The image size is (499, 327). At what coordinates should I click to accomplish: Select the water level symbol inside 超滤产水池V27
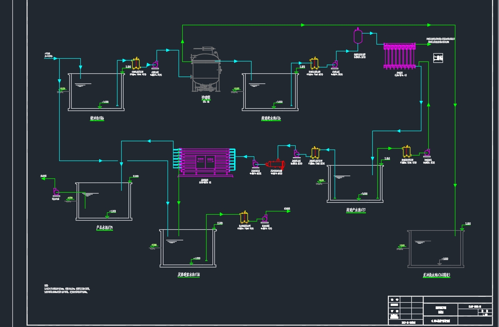coord(342,177)
